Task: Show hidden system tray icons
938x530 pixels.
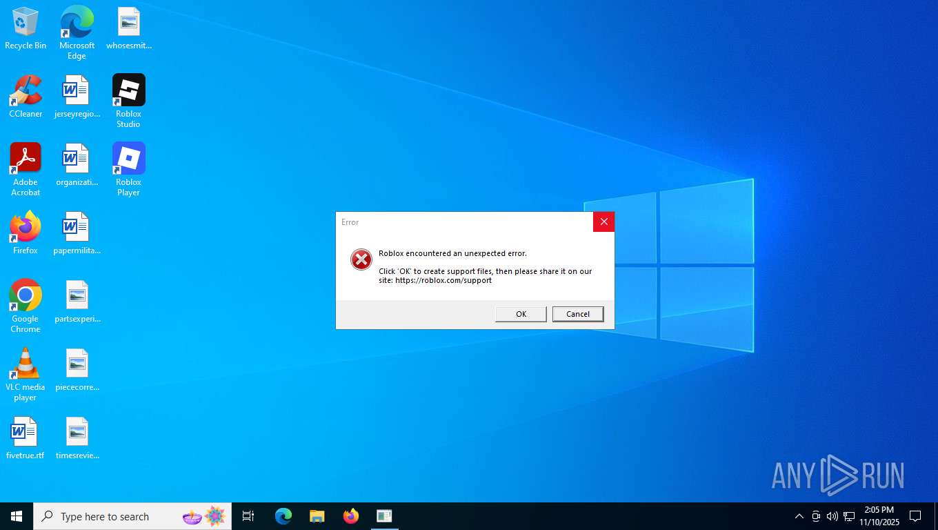Action: (x=799, y=516)
